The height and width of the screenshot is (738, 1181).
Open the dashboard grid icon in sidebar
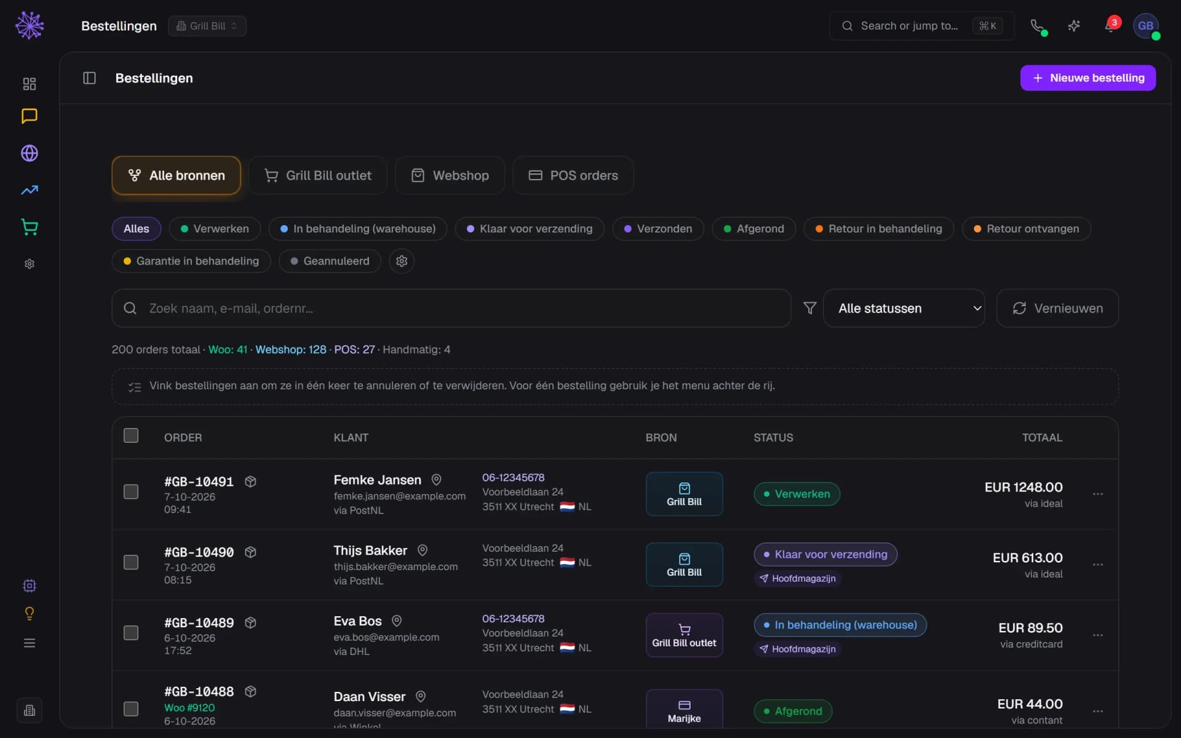29,84
